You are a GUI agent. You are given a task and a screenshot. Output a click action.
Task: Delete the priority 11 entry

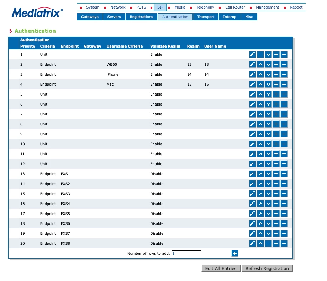click(x=284, y=154)
